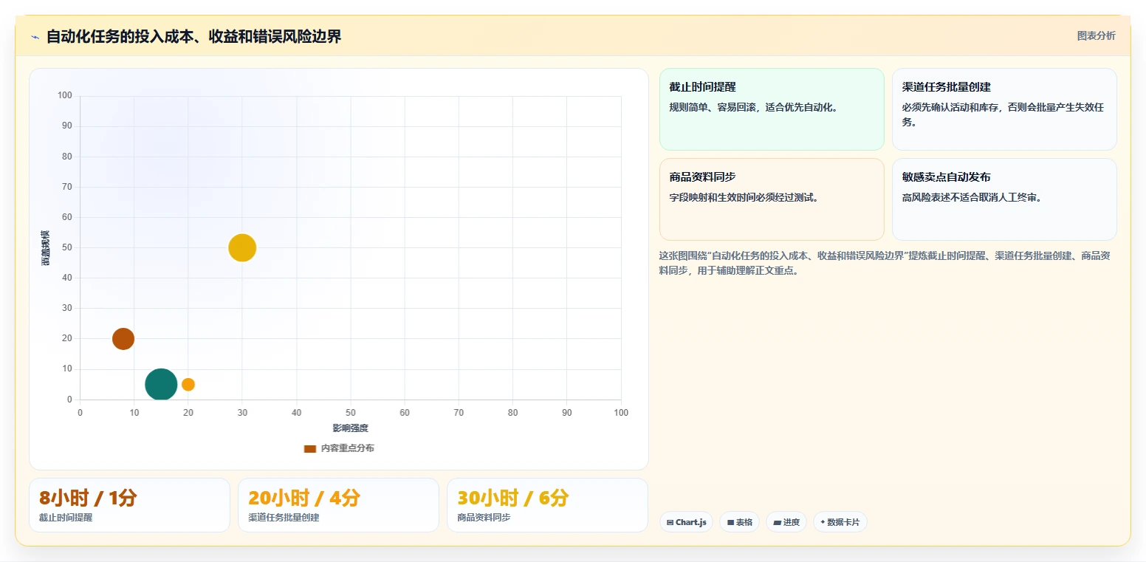Click 渠道任务批量创建 label under 20小时 stat
Viewport: 1146px width, 562px height.
284,518
